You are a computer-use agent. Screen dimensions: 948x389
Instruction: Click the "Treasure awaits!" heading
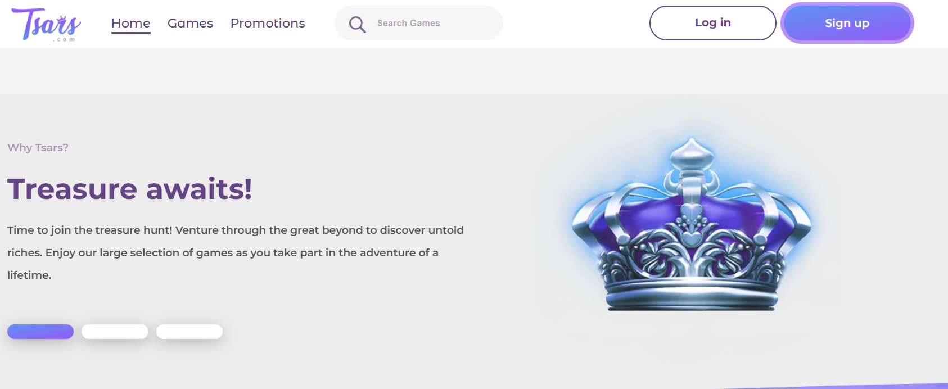(130, 189)
